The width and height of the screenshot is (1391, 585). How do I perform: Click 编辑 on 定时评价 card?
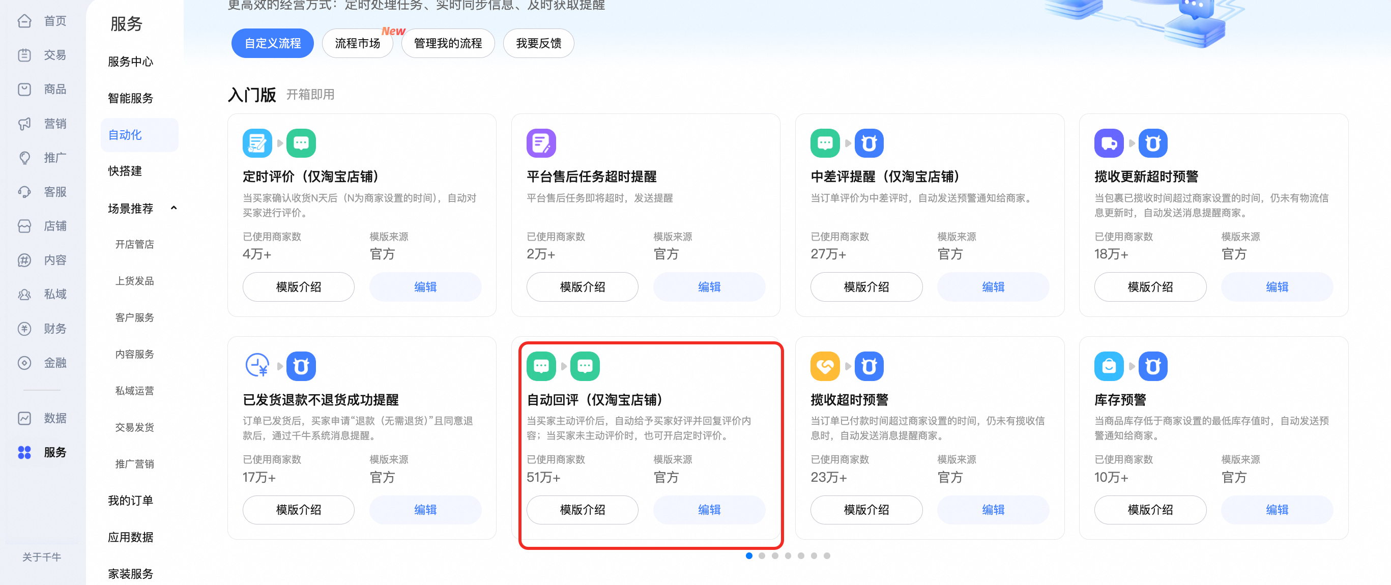[x=425, y=287]
